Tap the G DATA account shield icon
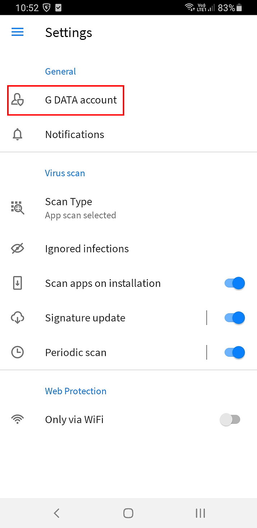The image size is (257, 528). tap(18, 100)
